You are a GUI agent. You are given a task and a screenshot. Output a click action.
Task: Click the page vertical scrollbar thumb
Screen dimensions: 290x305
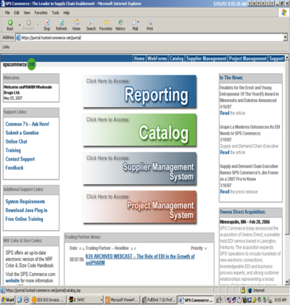coord(287,147)
